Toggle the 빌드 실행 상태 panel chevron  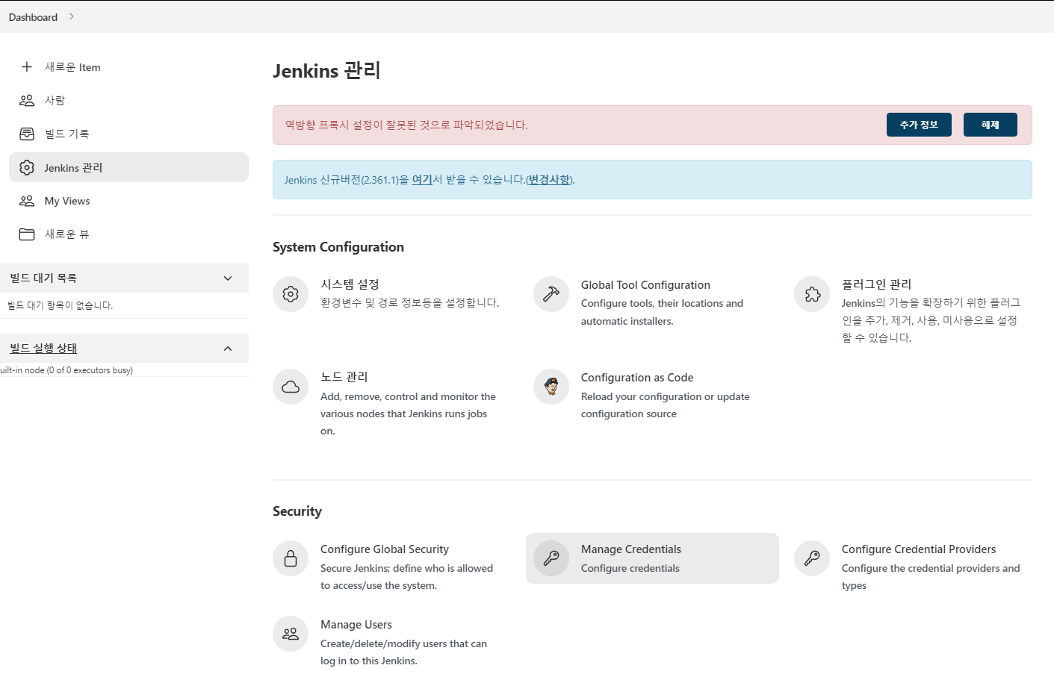pyautogui.click(x=228, y=349)
